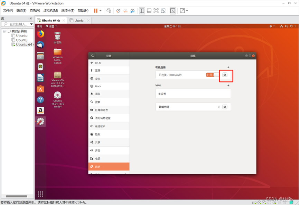Click the clock 星期二 09:32
The image size is (299, 205).
pyautogui.click(x=172, y=26)
